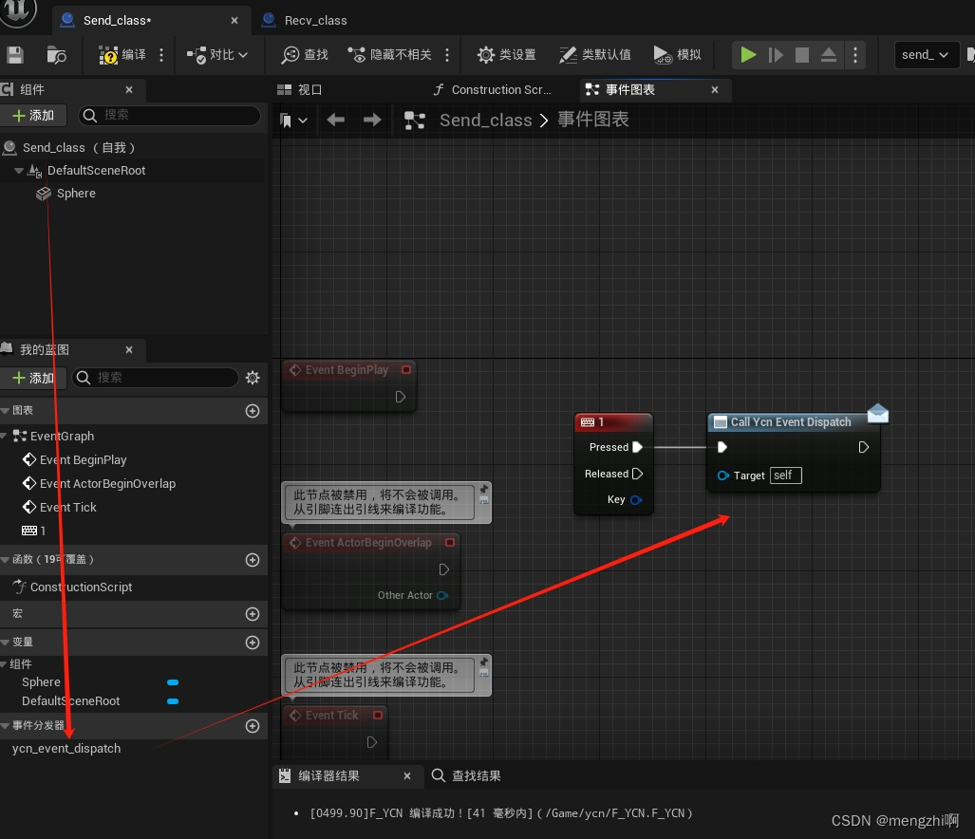Click Sphere variable blue type pill

[173, 682]
